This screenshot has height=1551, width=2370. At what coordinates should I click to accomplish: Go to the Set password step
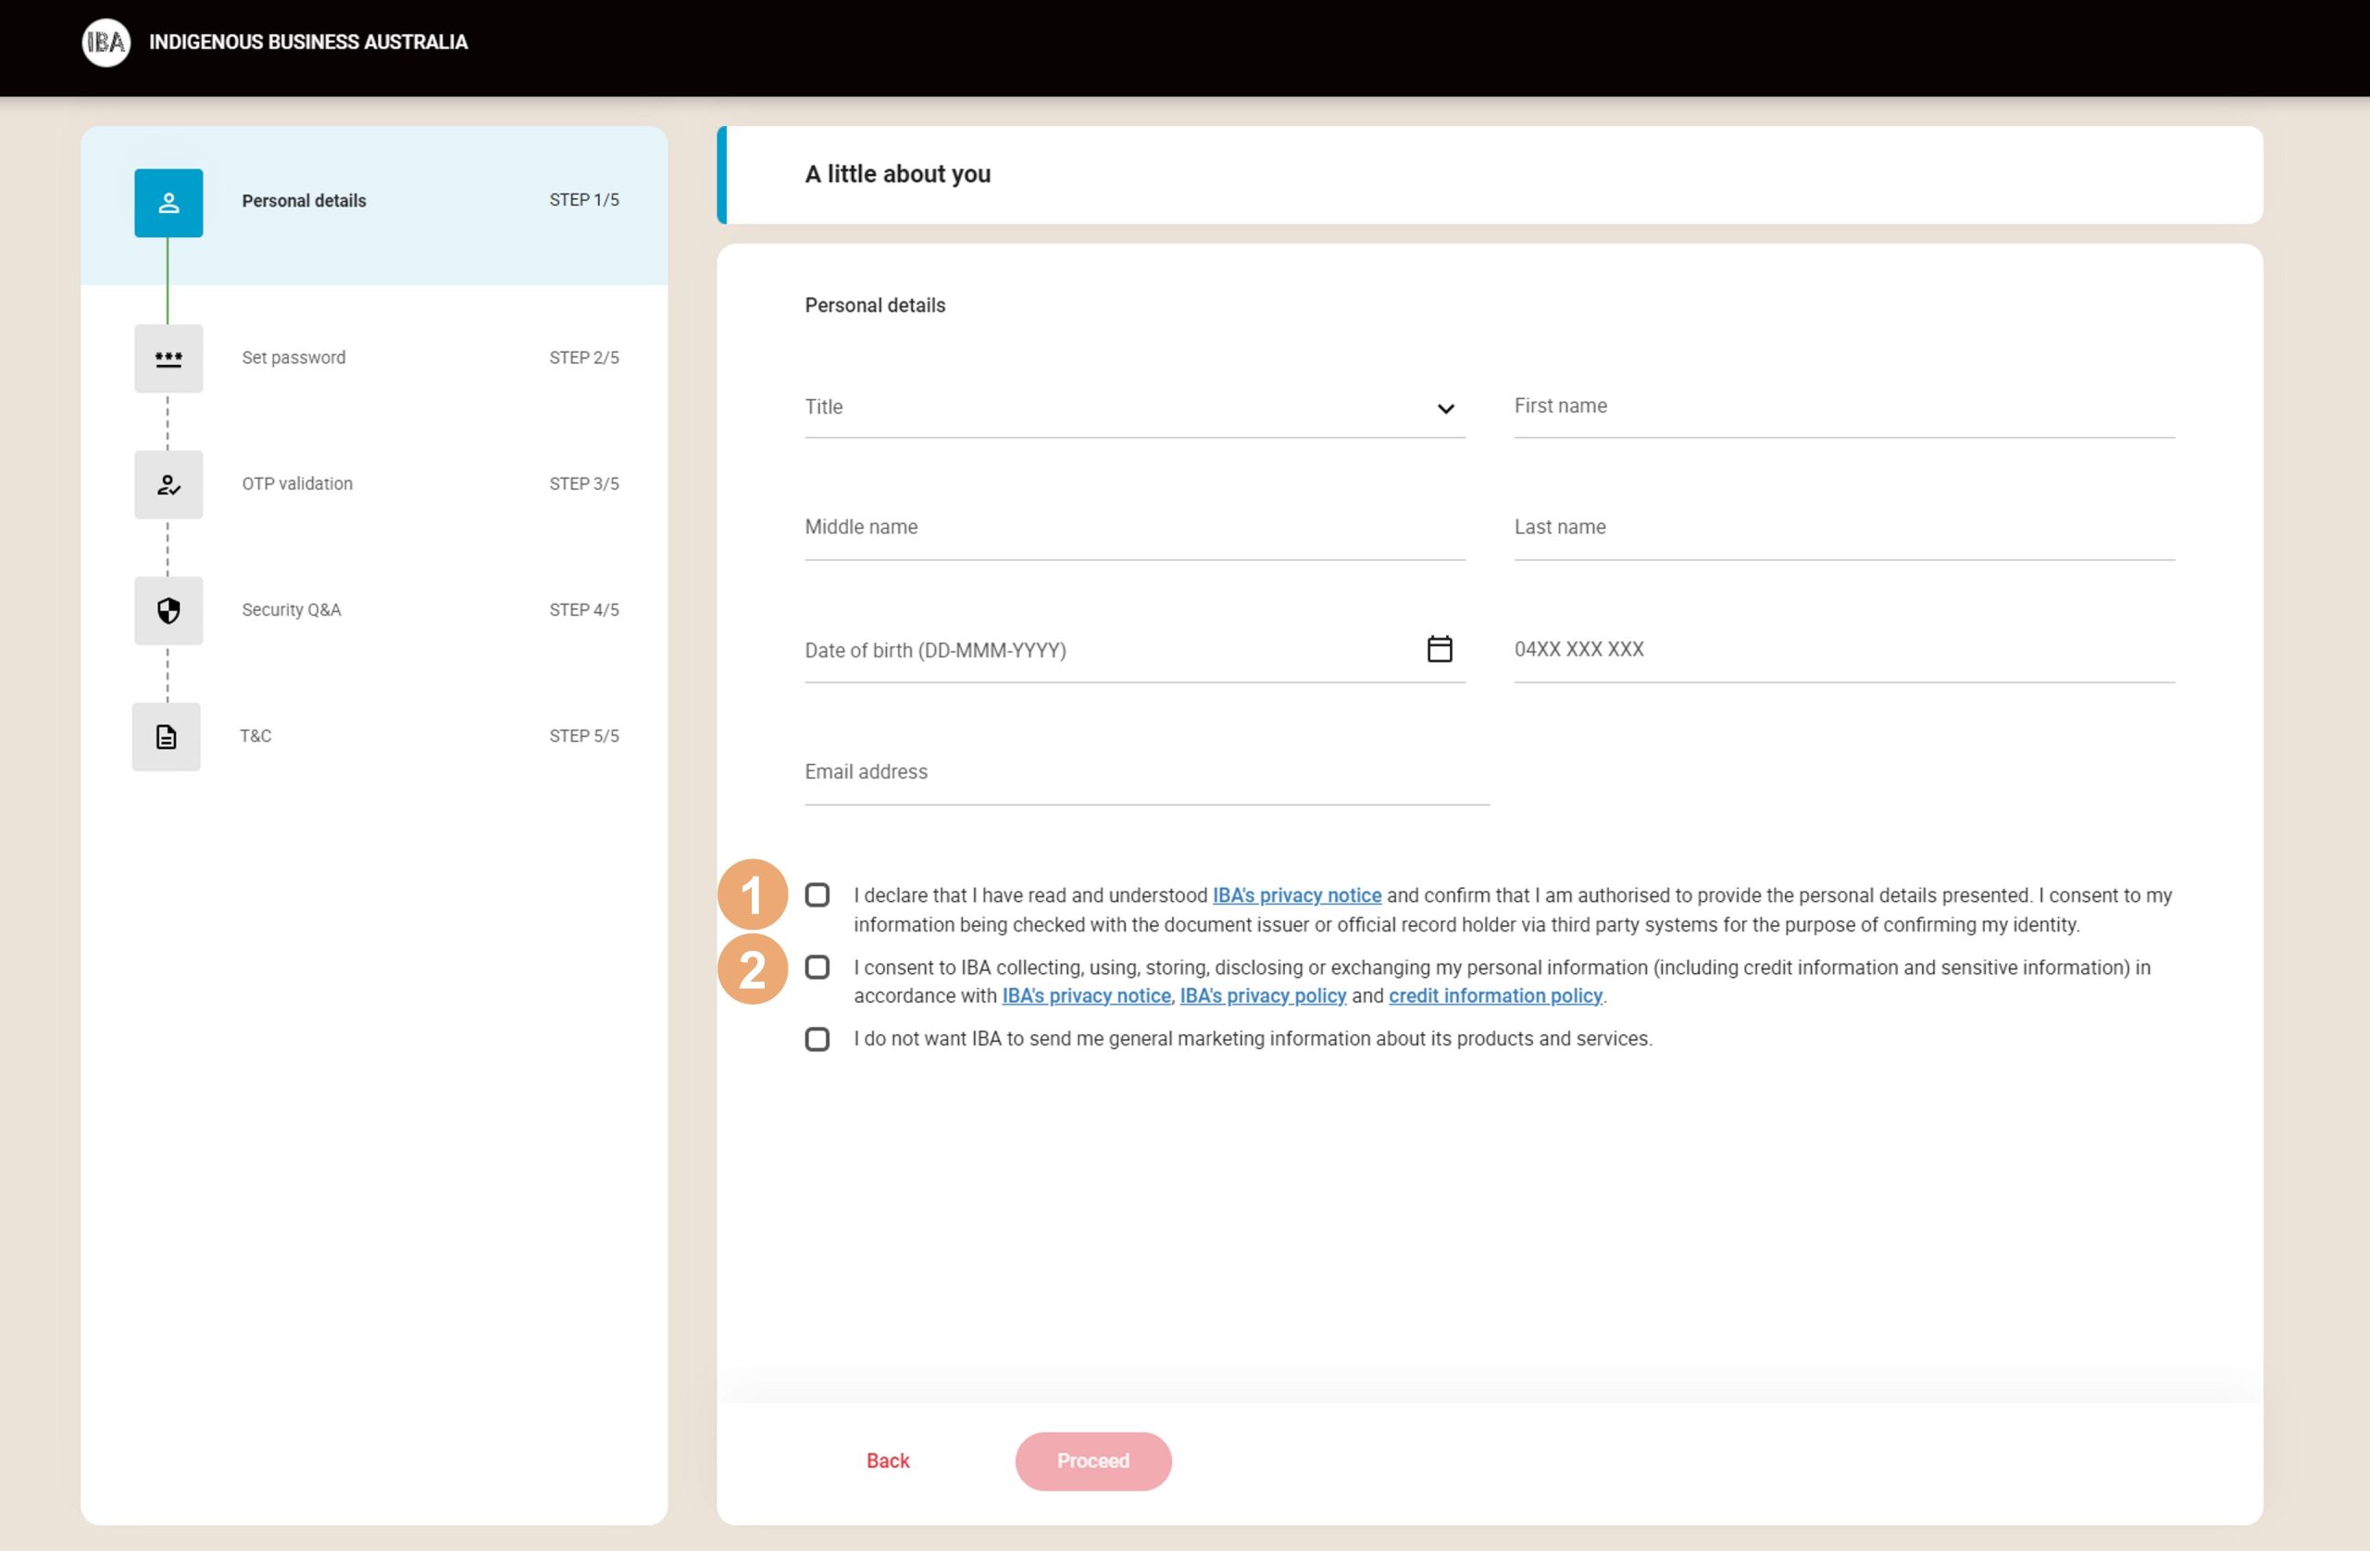pos(293,357)
